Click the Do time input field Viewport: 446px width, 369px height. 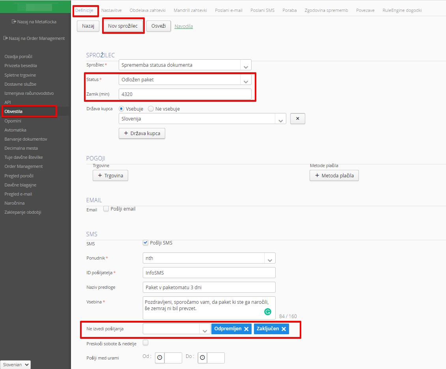tap(216, 358)
